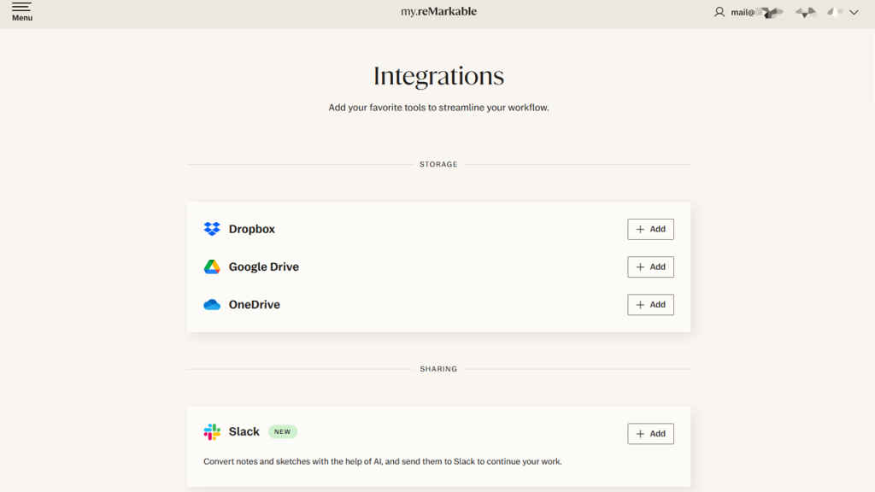Add the Google Drive integration
Viewport: 875px width, 492px height.
[650, 266]
